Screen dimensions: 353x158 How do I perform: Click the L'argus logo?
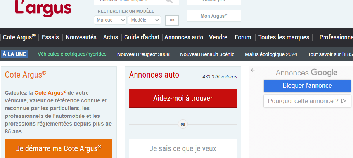click(43, 8)
